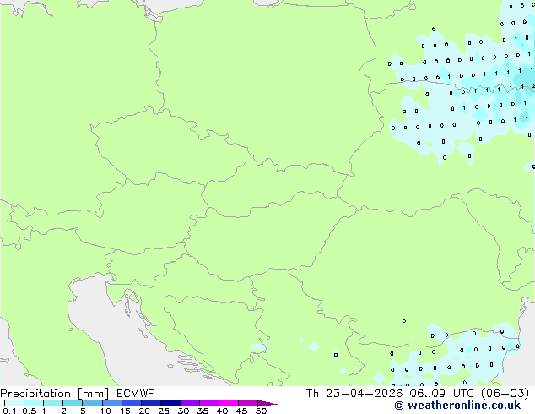Click the 0.1–0.5 mm legend color swatch
The image size is (535, 414).
(x=14, y=403)
